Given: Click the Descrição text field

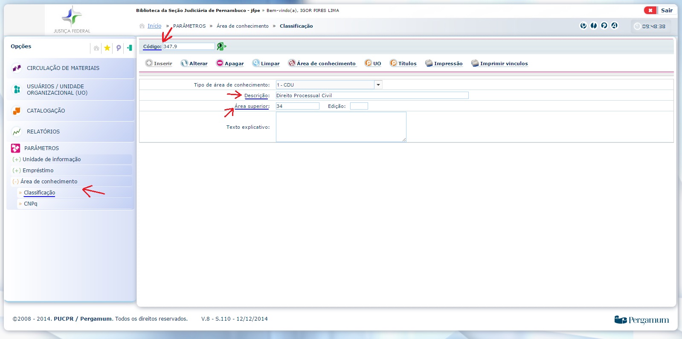Looking at the screenshot, I should tap(372, 96).
